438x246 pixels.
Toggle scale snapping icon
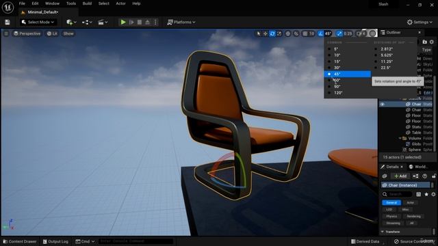coord(339,33)
